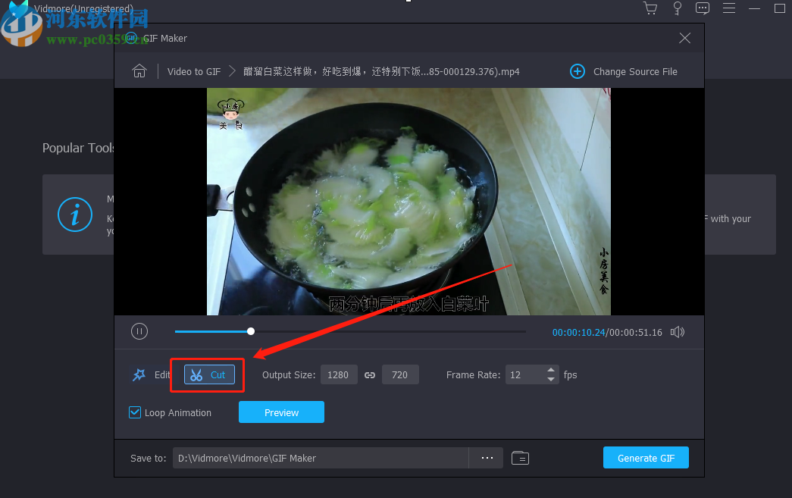Open the Cut scissors tool
792x498 pixels.
(209, 374)
